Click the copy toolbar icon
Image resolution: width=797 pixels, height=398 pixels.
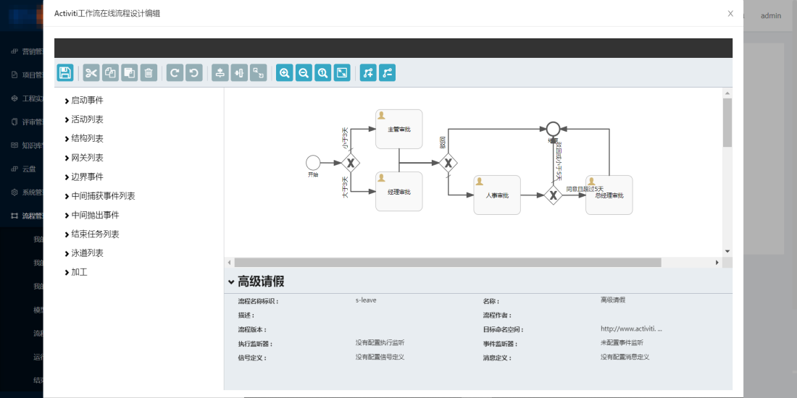coord(110,72)
